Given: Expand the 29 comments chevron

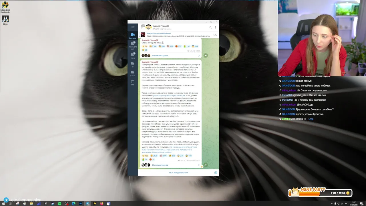Looking at the screenshot, I should [199, 56].
